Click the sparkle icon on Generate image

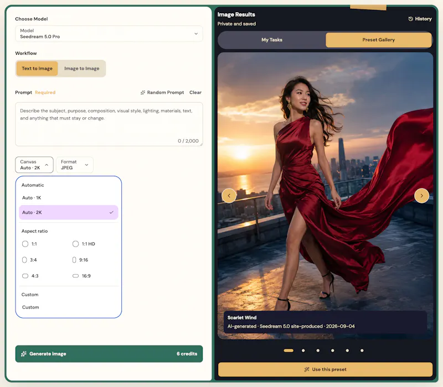point(24,354)
